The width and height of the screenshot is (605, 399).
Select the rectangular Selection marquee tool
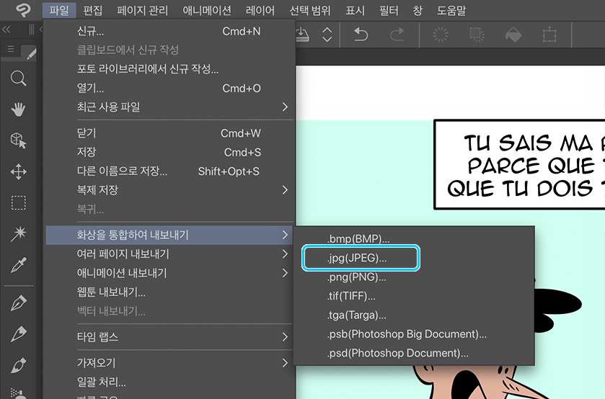(x=19, y=202)
